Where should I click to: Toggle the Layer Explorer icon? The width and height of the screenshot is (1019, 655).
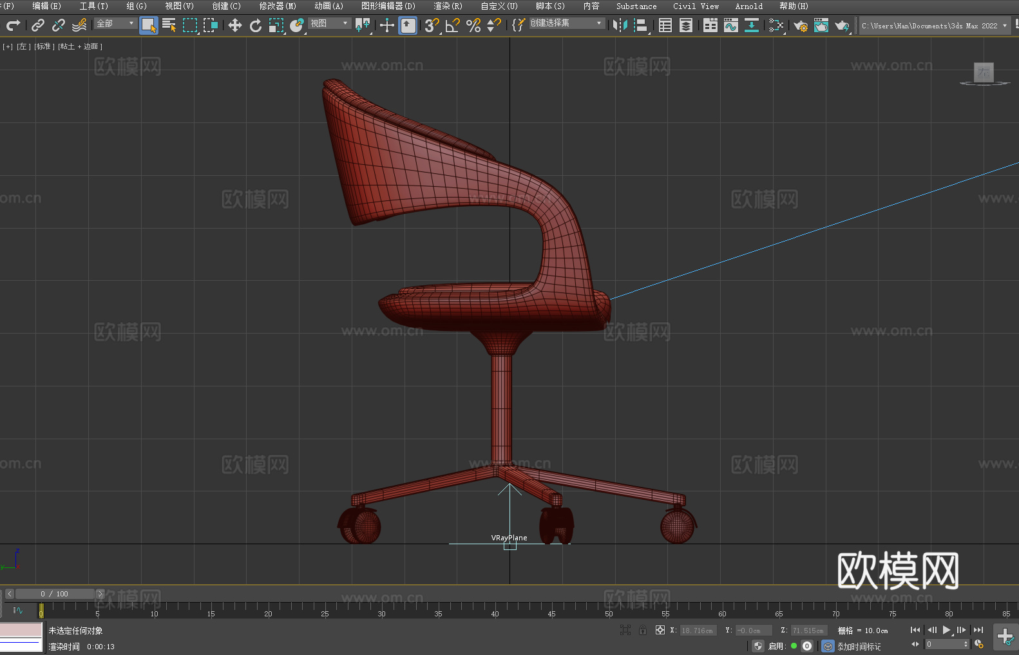tap(686, 25)
